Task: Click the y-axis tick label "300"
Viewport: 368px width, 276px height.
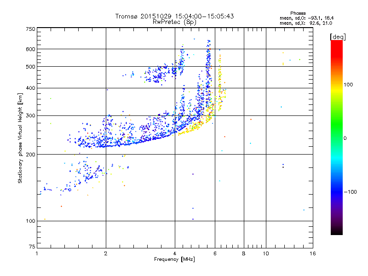Action: pyautogui.click(x=30, y=116)
